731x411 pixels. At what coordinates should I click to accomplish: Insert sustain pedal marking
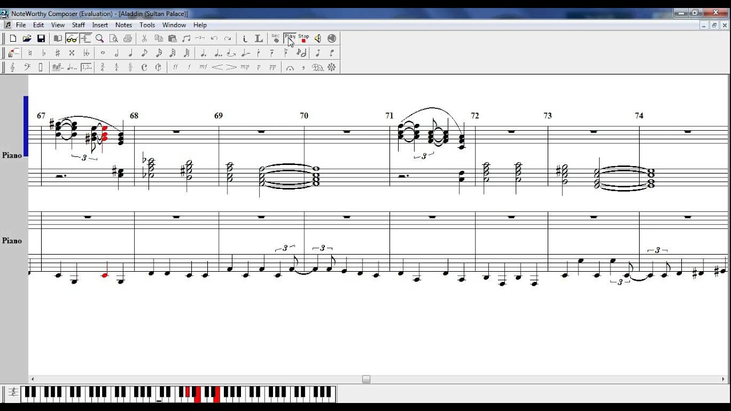318,67
